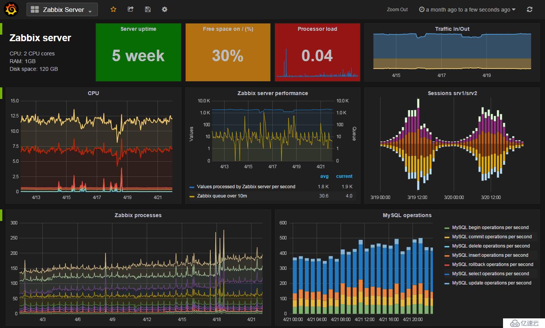
Task: Click the 5 week uptime value
Action: (x=138, y=56)
